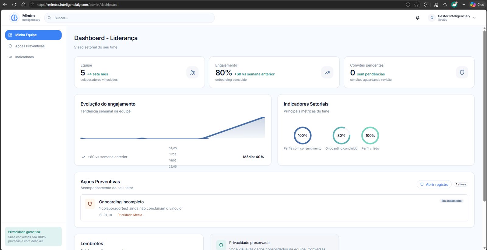Viewport: 487px width, 250px height.
Task: Reload the page with the refresh icon
Action: (14, 5)
